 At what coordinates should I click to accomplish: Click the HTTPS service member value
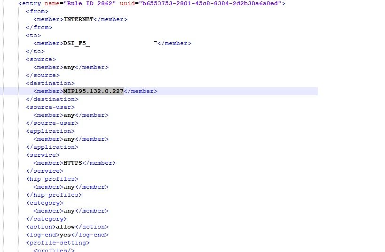pos(73,163)
